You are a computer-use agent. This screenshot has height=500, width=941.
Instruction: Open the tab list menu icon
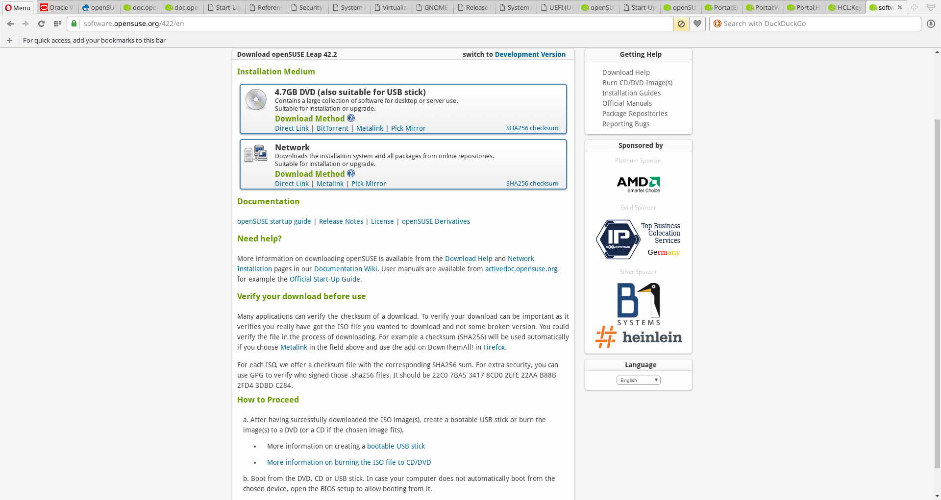931,7
